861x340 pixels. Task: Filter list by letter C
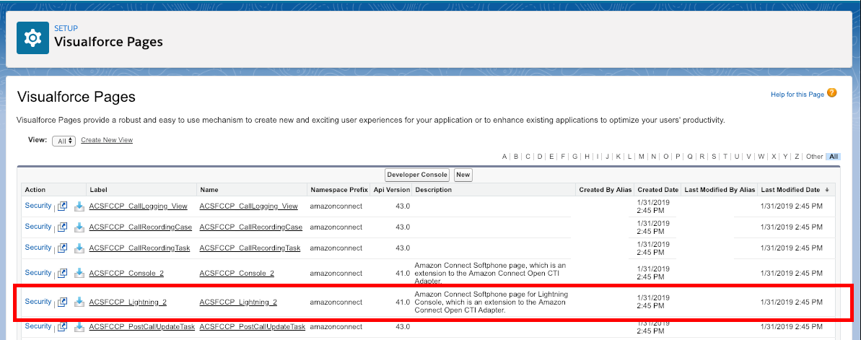[528, 157]
